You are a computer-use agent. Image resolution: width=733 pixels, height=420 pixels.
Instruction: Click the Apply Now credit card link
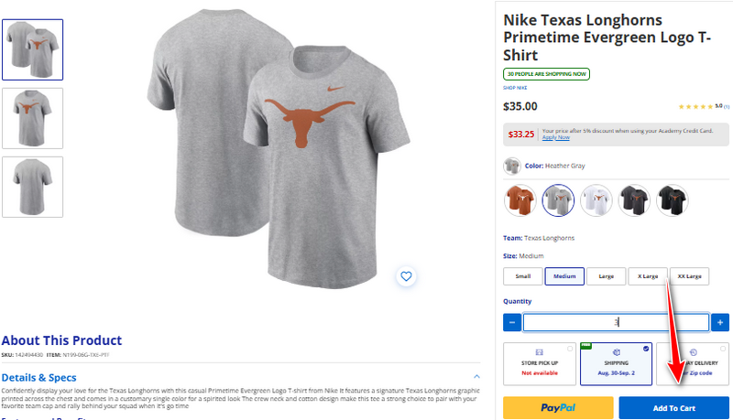[x=556, y=137]
